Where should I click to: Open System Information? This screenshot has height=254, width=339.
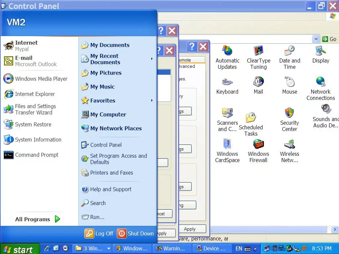coord(39,140)
